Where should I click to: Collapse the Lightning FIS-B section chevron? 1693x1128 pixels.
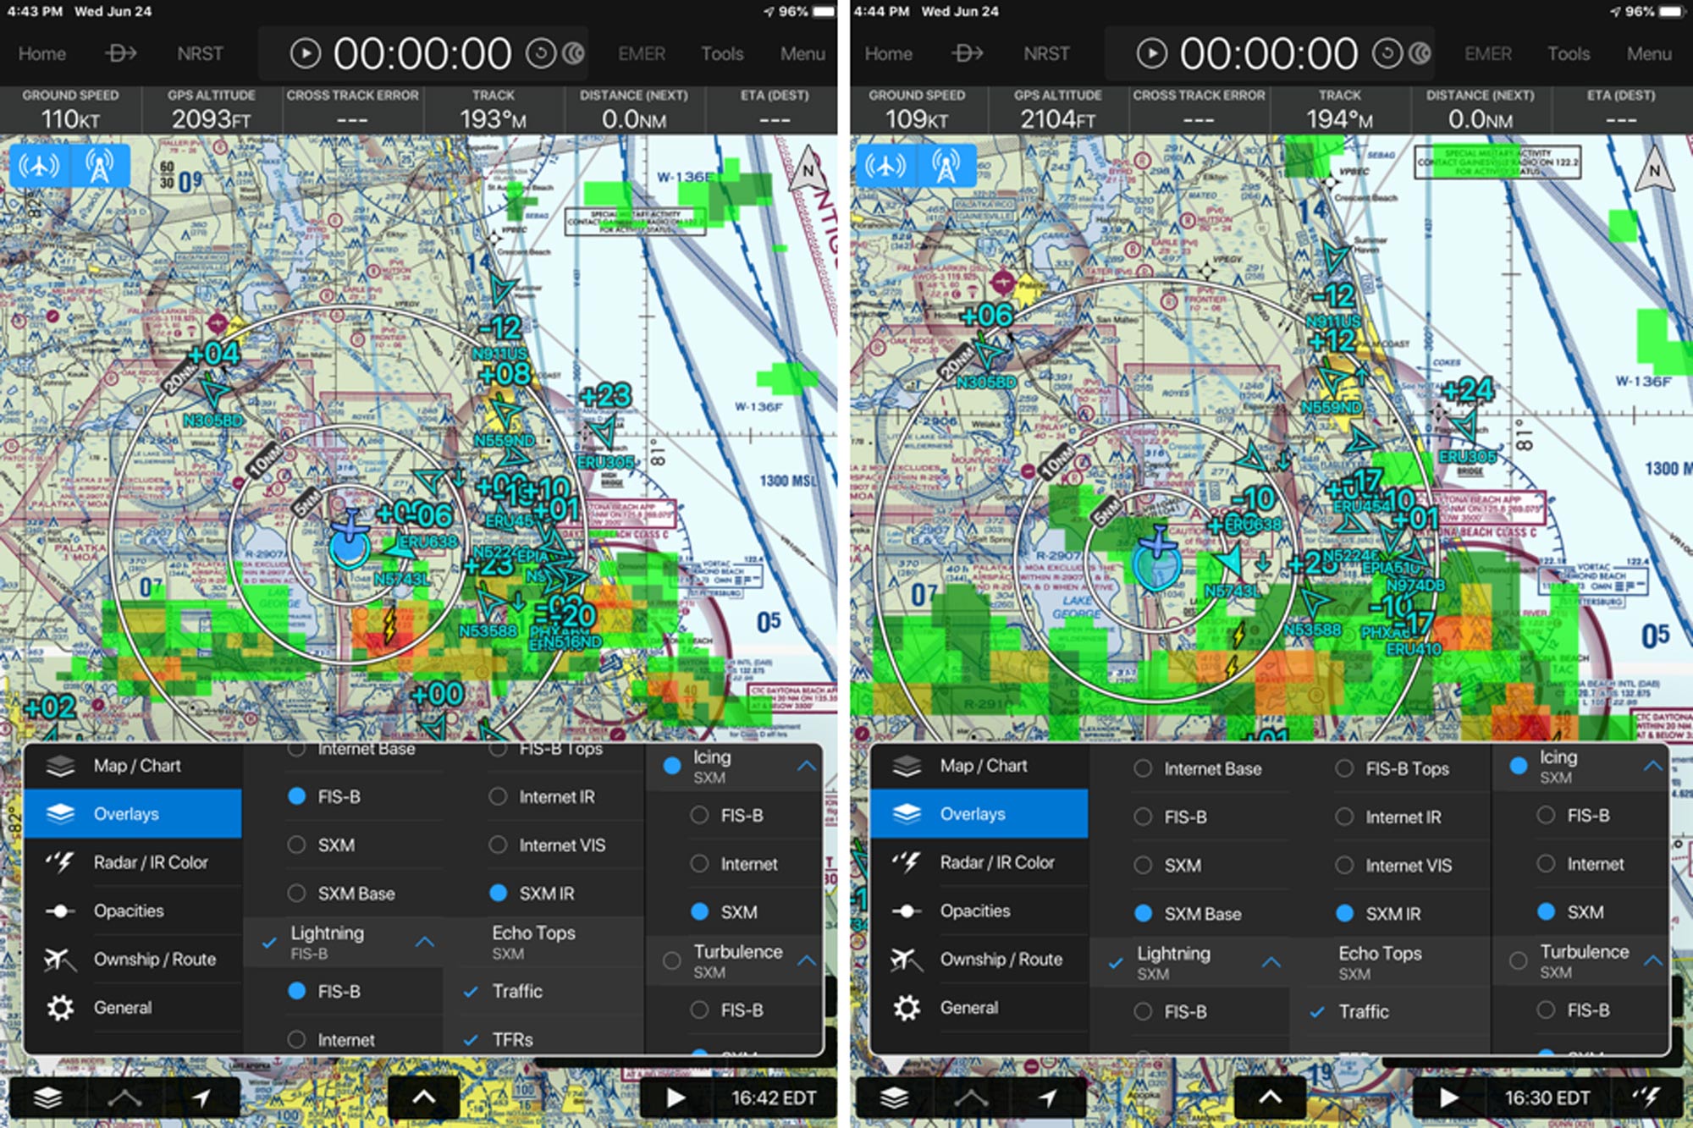click(x=425, y=942)
